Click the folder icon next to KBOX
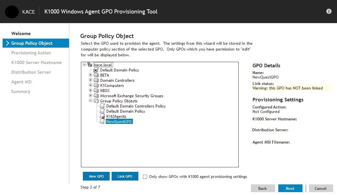Image resolution: width=337 pixels, height=195 pixels. click(97, 90)
